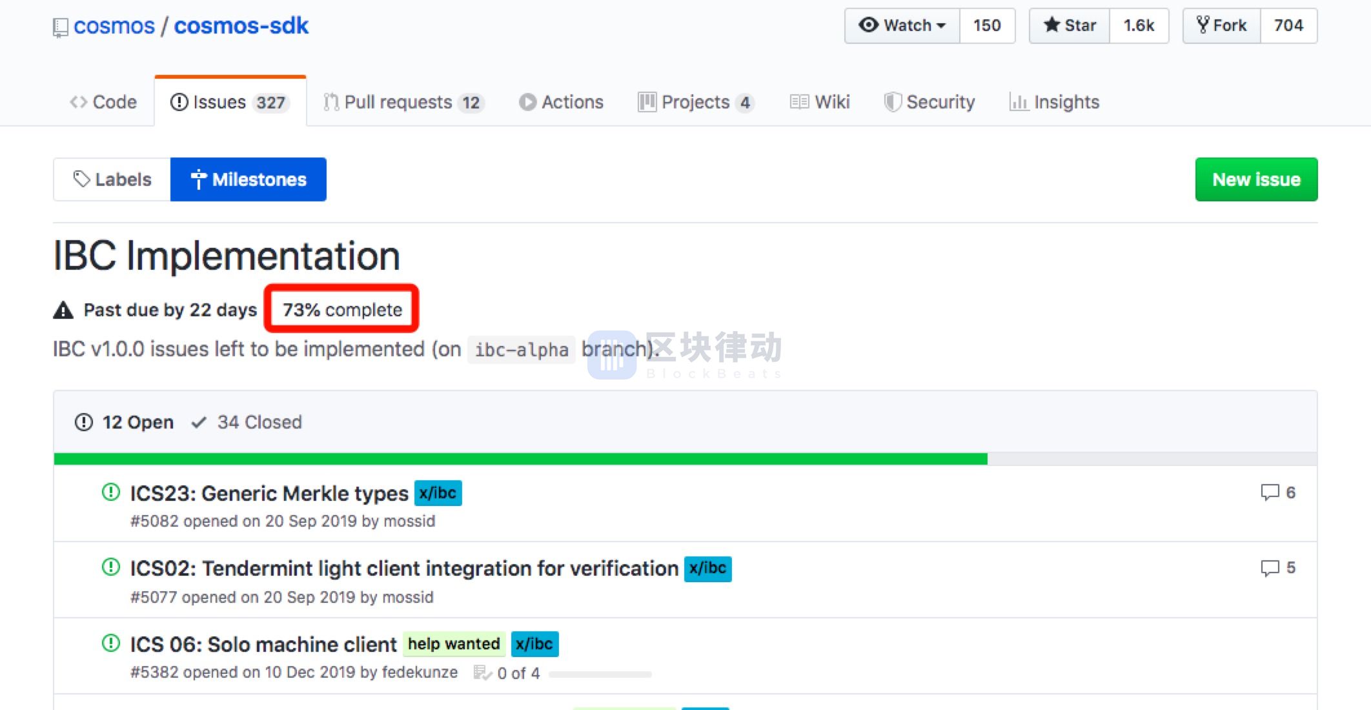This screenshot has height=710, width=1371.
Task: View the 704 forks count
Action: click(x=1288, y=26)
